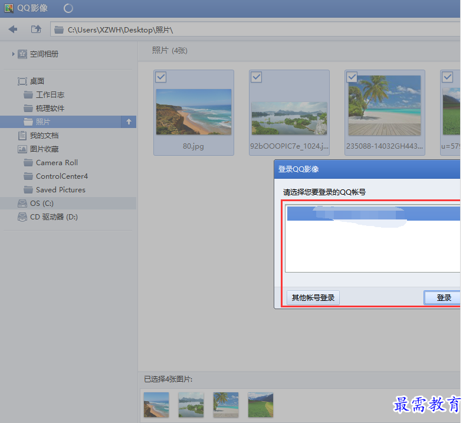Click the address bar path field

(255, 29)
